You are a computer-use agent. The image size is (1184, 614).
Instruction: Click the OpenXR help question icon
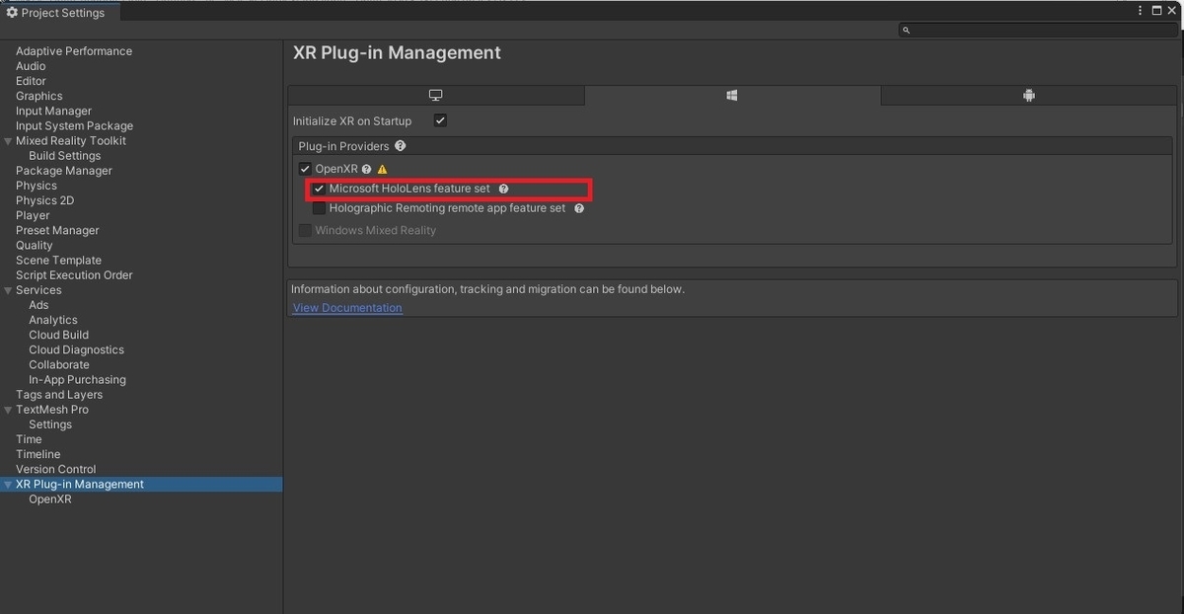[366, 169]
